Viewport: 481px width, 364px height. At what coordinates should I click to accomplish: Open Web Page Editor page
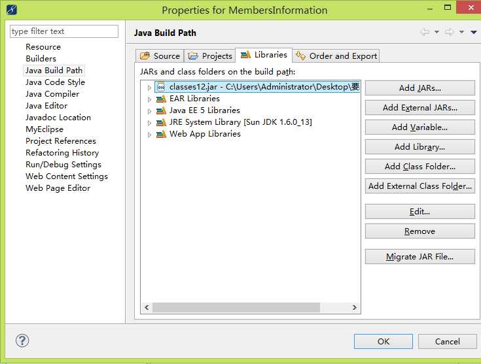[x=58, y=188]
